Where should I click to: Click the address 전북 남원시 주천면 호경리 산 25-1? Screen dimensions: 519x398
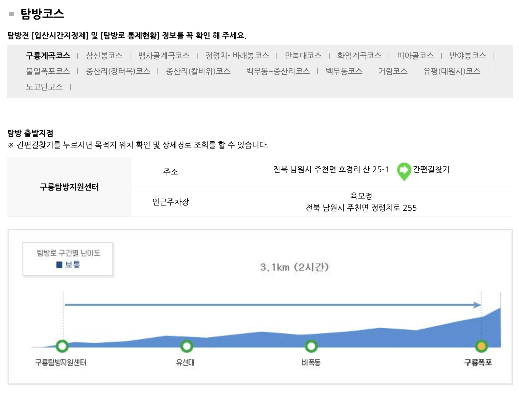[x=331, y=169]
